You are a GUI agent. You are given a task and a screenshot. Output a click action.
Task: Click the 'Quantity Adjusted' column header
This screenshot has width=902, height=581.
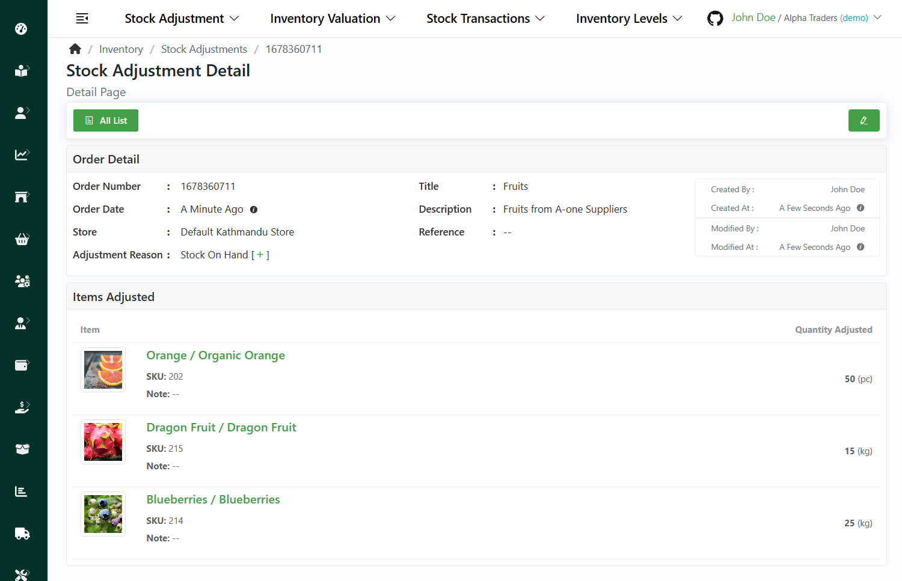point(833,330)
